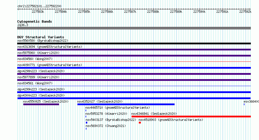Open the esv366400 label at right edge
259x140 pixels.
[x=251, y=101]
